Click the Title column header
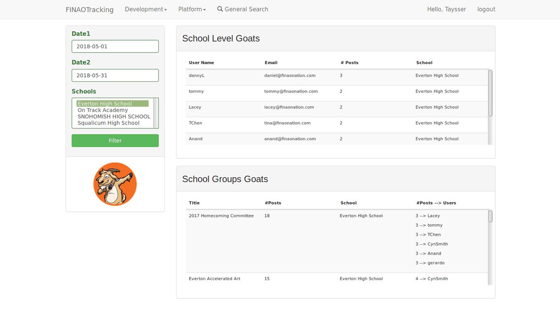Viewport: 560px width, 328px height. click(194, 203)
